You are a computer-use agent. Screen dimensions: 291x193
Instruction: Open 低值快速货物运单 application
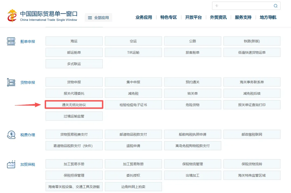coord(252,52)
